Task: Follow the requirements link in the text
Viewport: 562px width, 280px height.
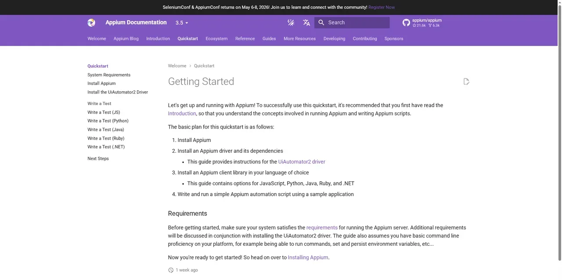Action: [x=322, y=228]
